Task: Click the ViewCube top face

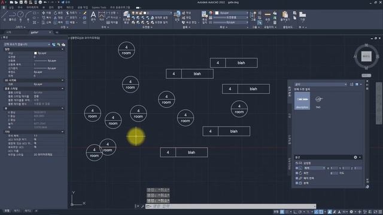Action: point(366,56)
